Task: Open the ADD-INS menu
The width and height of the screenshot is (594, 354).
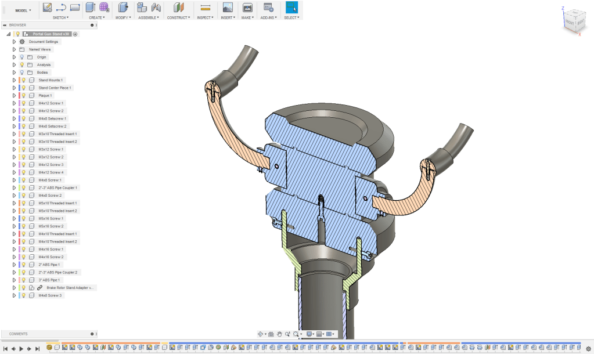Action: pyautogui.click(x=268, y=18)
